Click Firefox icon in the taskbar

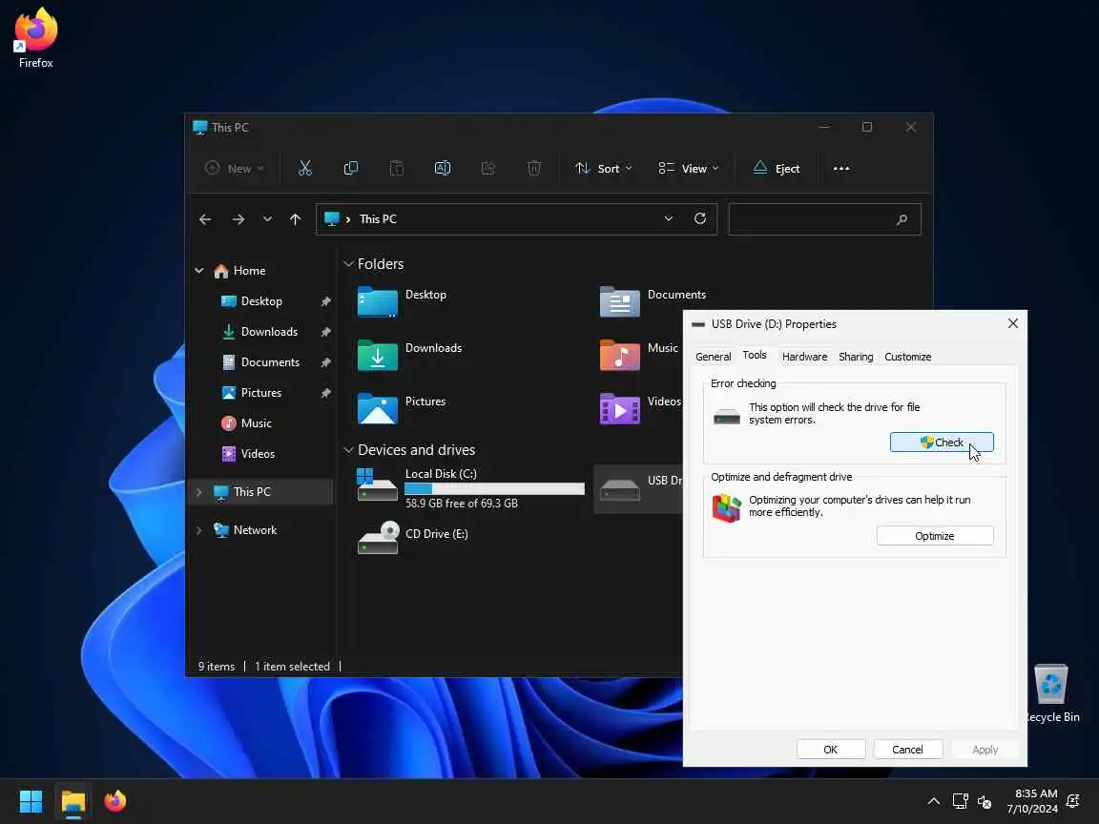[x=114, y=801]
